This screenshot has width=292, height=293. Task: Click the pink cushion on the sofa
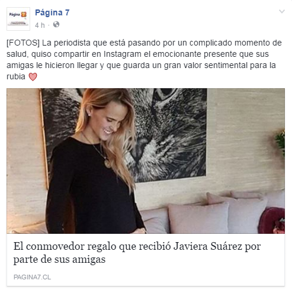[x=198, y=218]
